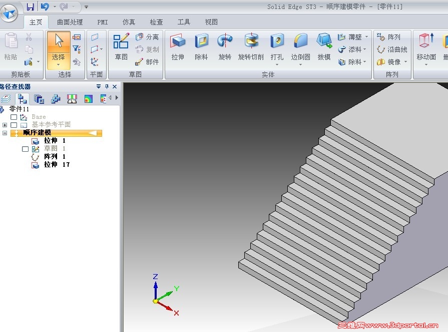Open the layers tab icon in PathFinder

(x=6, y=99)
